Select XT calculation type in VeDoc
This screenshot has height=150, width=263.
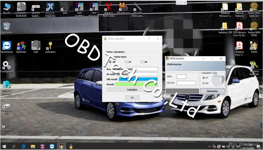coord(126,62)
